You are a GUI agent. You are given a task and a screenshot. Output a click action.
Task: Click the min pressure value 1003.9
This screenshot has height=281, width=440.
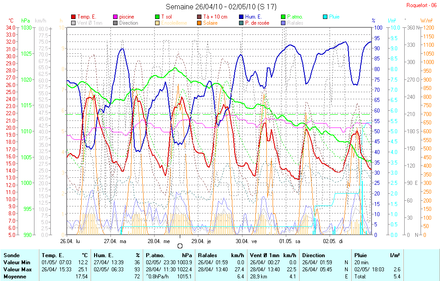click(185, 262)
